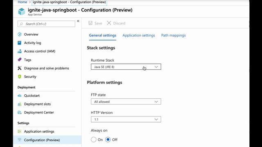Click the ignite-java-springboot Configuration breadcrumb
Viewport: 262px width, 147px height.
point(69,2)
